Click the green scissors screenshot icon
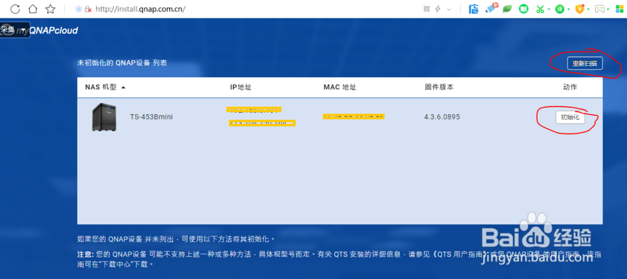Screen dimensions: 627x279 coord(540,9)
